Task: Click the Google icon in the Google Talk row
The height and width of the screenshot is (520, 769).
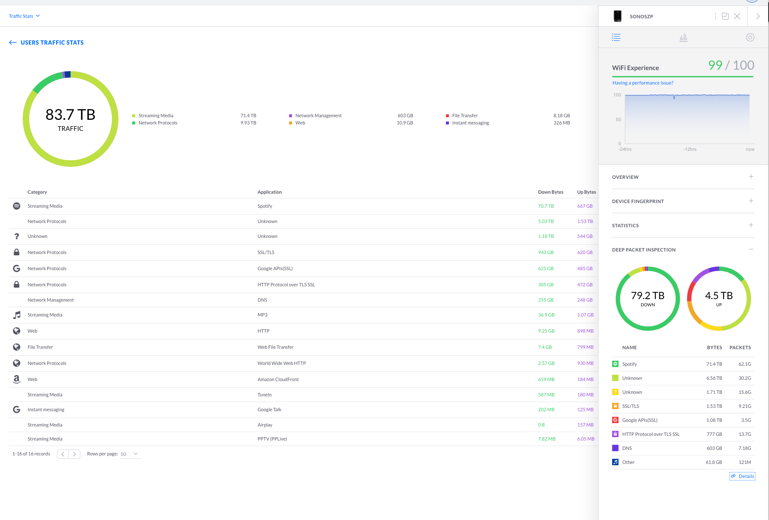Action: [x=17, y=410]
